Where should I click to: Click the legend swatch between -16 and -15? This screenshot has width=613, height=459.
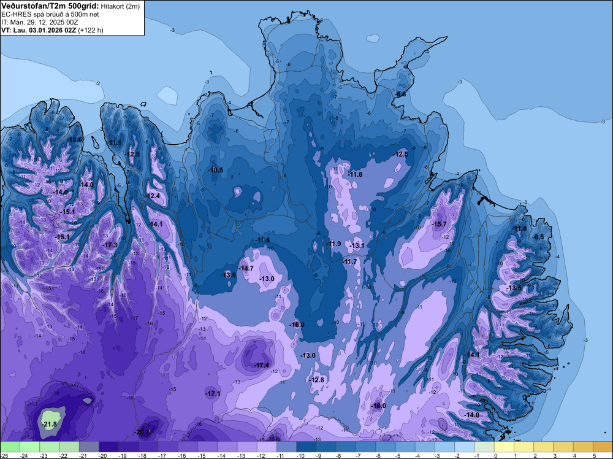(x=188, y=447)
